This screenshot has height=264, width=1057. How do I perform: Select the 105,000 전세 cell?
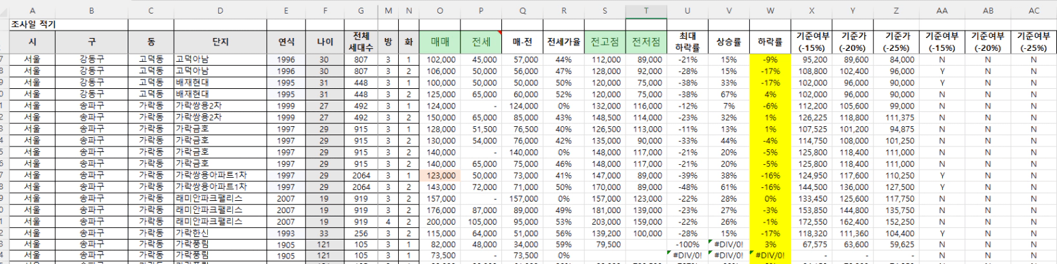coord(481,221)
